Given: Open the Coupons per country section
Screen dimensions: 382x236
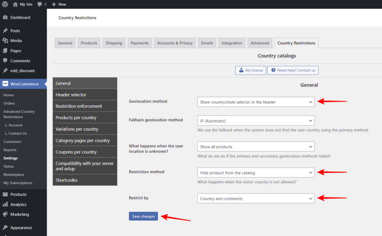Looking at the screenshot, I should click(x=85, y=152).
